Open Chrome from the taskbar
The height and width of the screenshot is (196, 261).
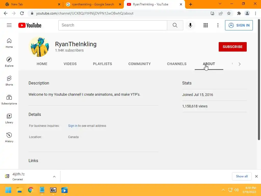[31, 190]
